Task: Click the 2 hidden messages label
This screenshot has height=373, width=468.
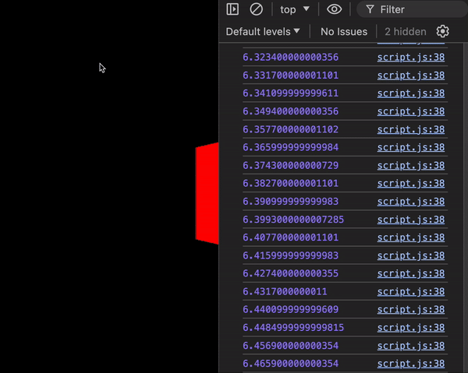Action: [406, 32]
